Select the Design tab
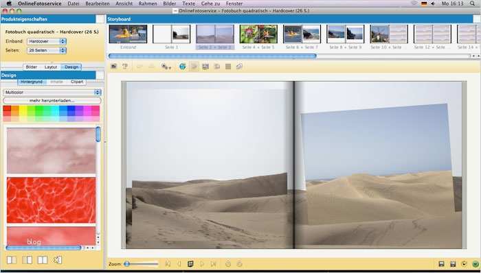 [71, 67]
